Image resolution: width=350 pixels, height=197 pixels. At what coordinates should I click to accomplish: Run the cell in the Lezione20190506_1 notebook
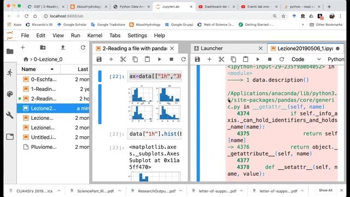(258, 59)
